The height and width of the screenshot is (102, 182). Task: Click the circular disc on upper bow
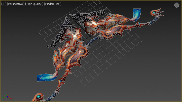[x=107, y=34]
